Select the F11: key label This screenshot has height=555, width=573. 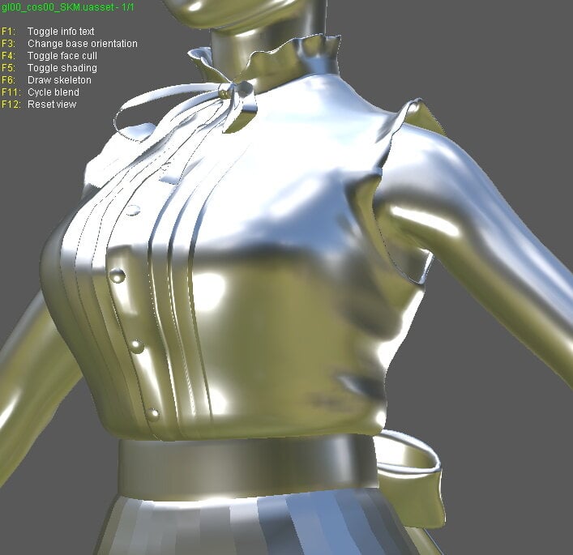[x=11, y=92]
